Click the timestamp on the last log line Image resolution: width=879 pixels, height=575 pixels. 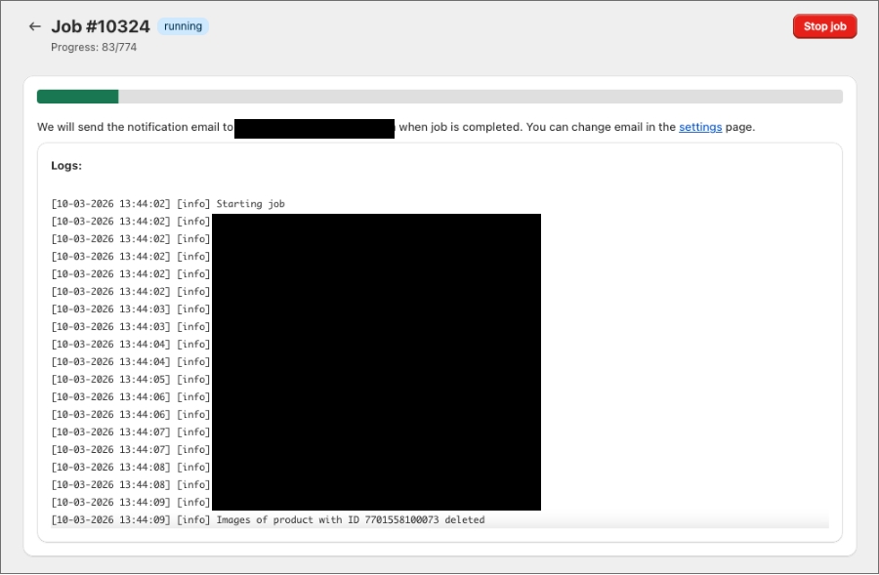click(x=111, y=520)
